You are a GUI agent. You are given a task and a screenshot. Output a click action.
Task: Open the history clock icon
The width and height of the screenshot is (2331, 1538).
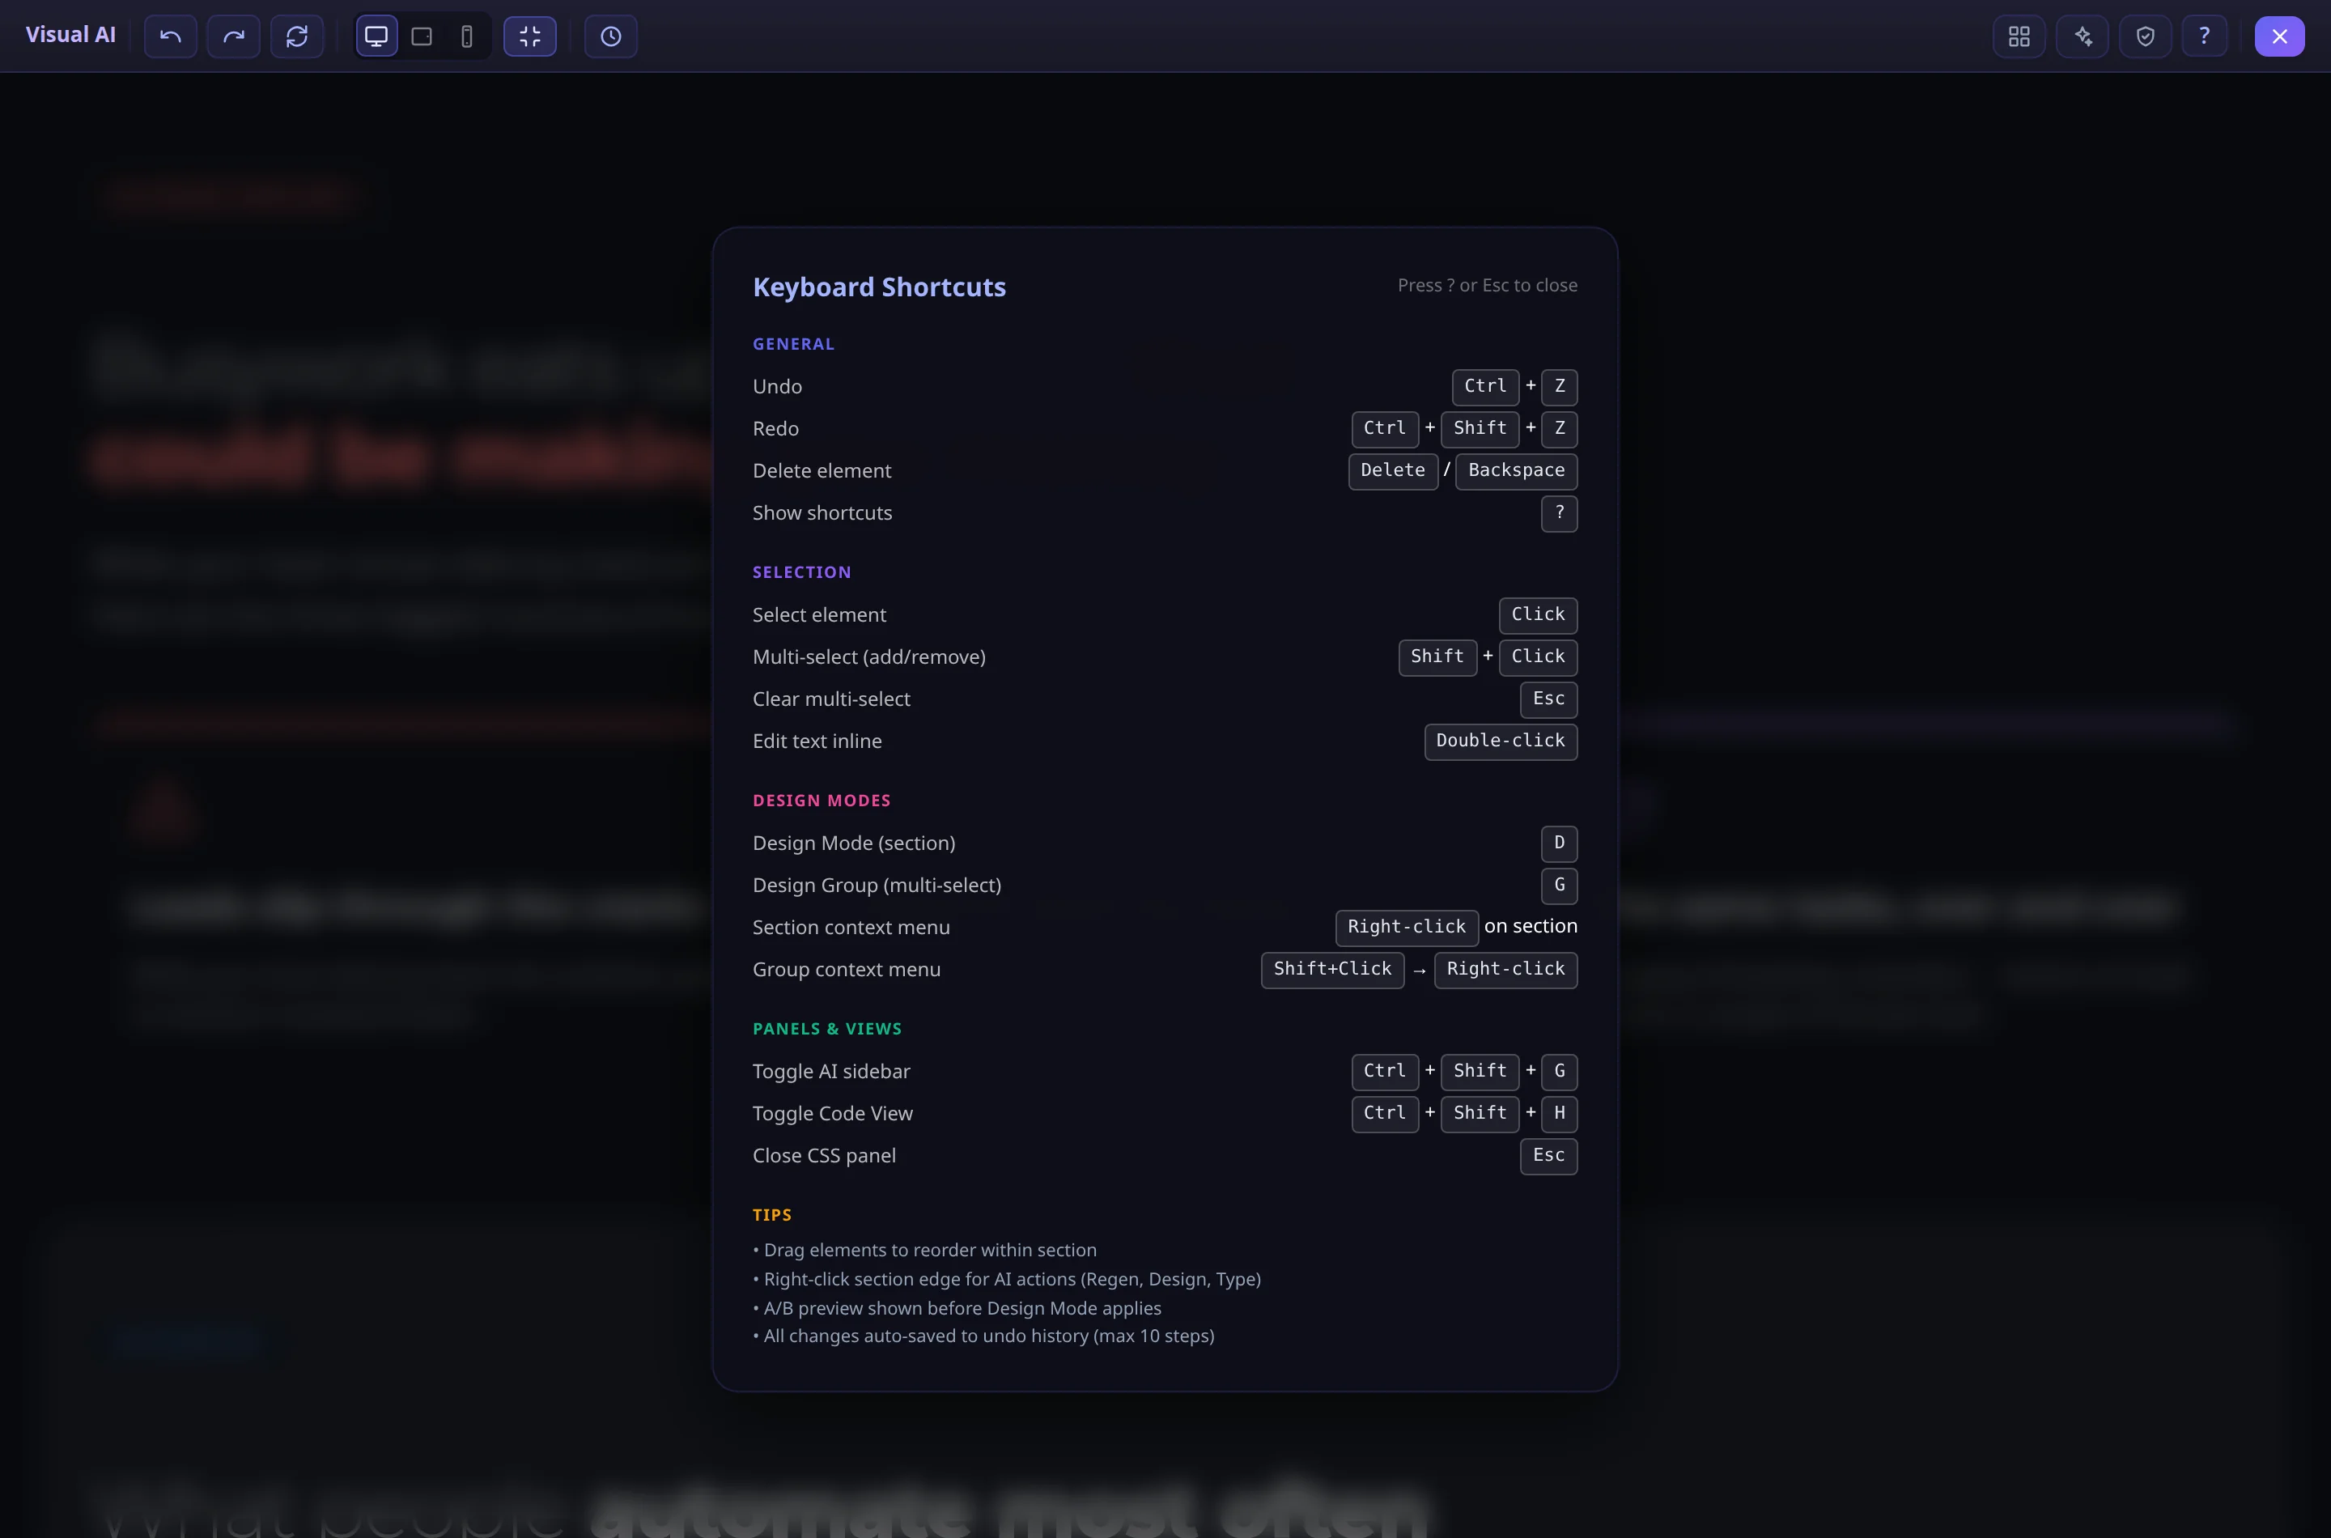[x=611, y=36]
